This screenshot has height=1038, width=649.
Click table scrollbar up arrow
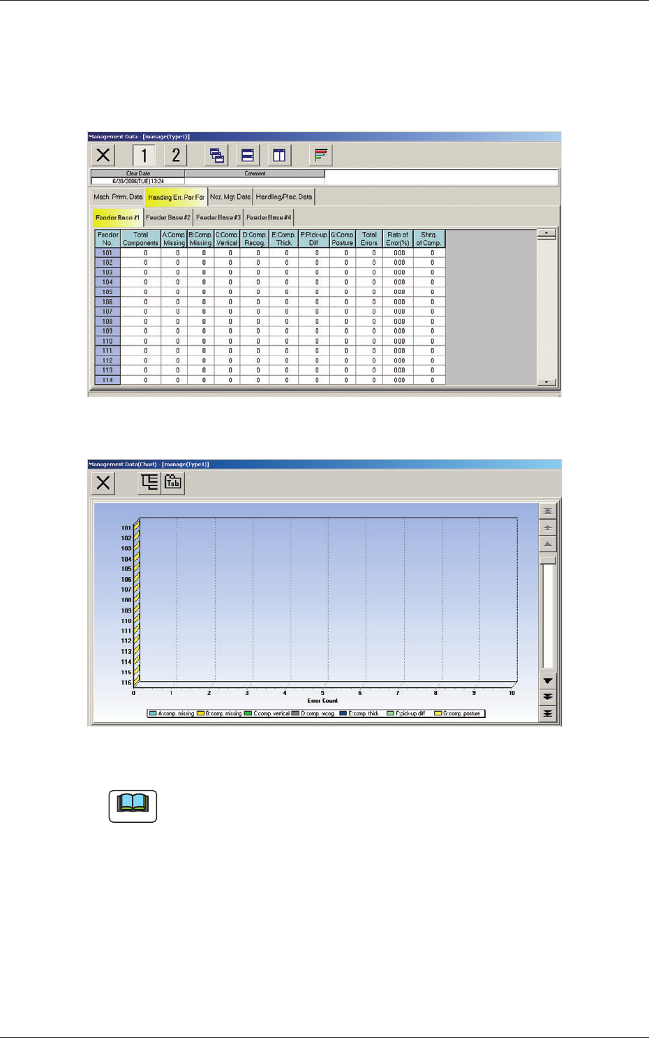548,233
